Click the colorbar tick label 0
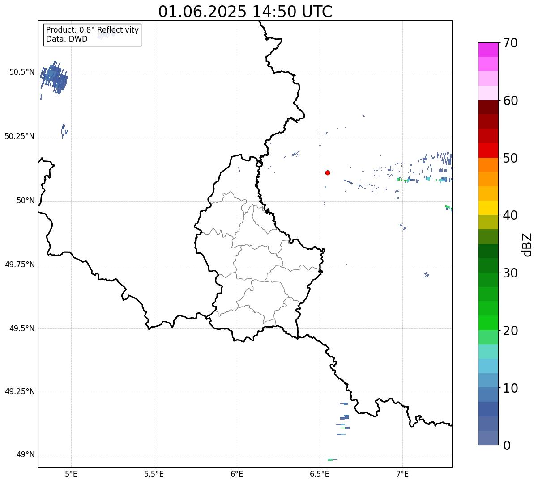 click(x=507, y=445)
